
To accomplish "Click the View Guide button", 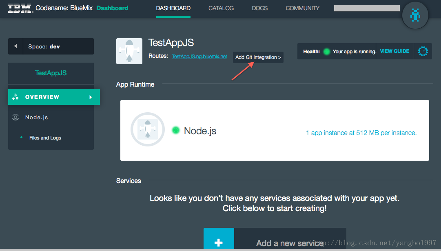I will (394, 51).
